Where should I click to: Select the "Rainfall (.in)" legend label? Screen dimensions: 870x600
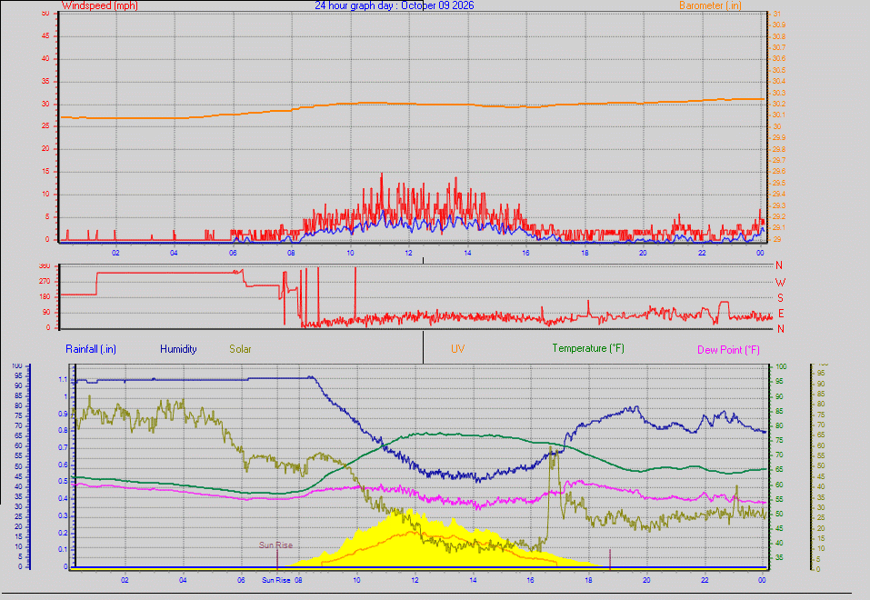[x=91, y=349]
